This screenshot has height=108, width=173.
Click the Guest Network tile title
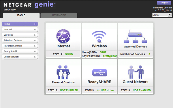[136, 82]
